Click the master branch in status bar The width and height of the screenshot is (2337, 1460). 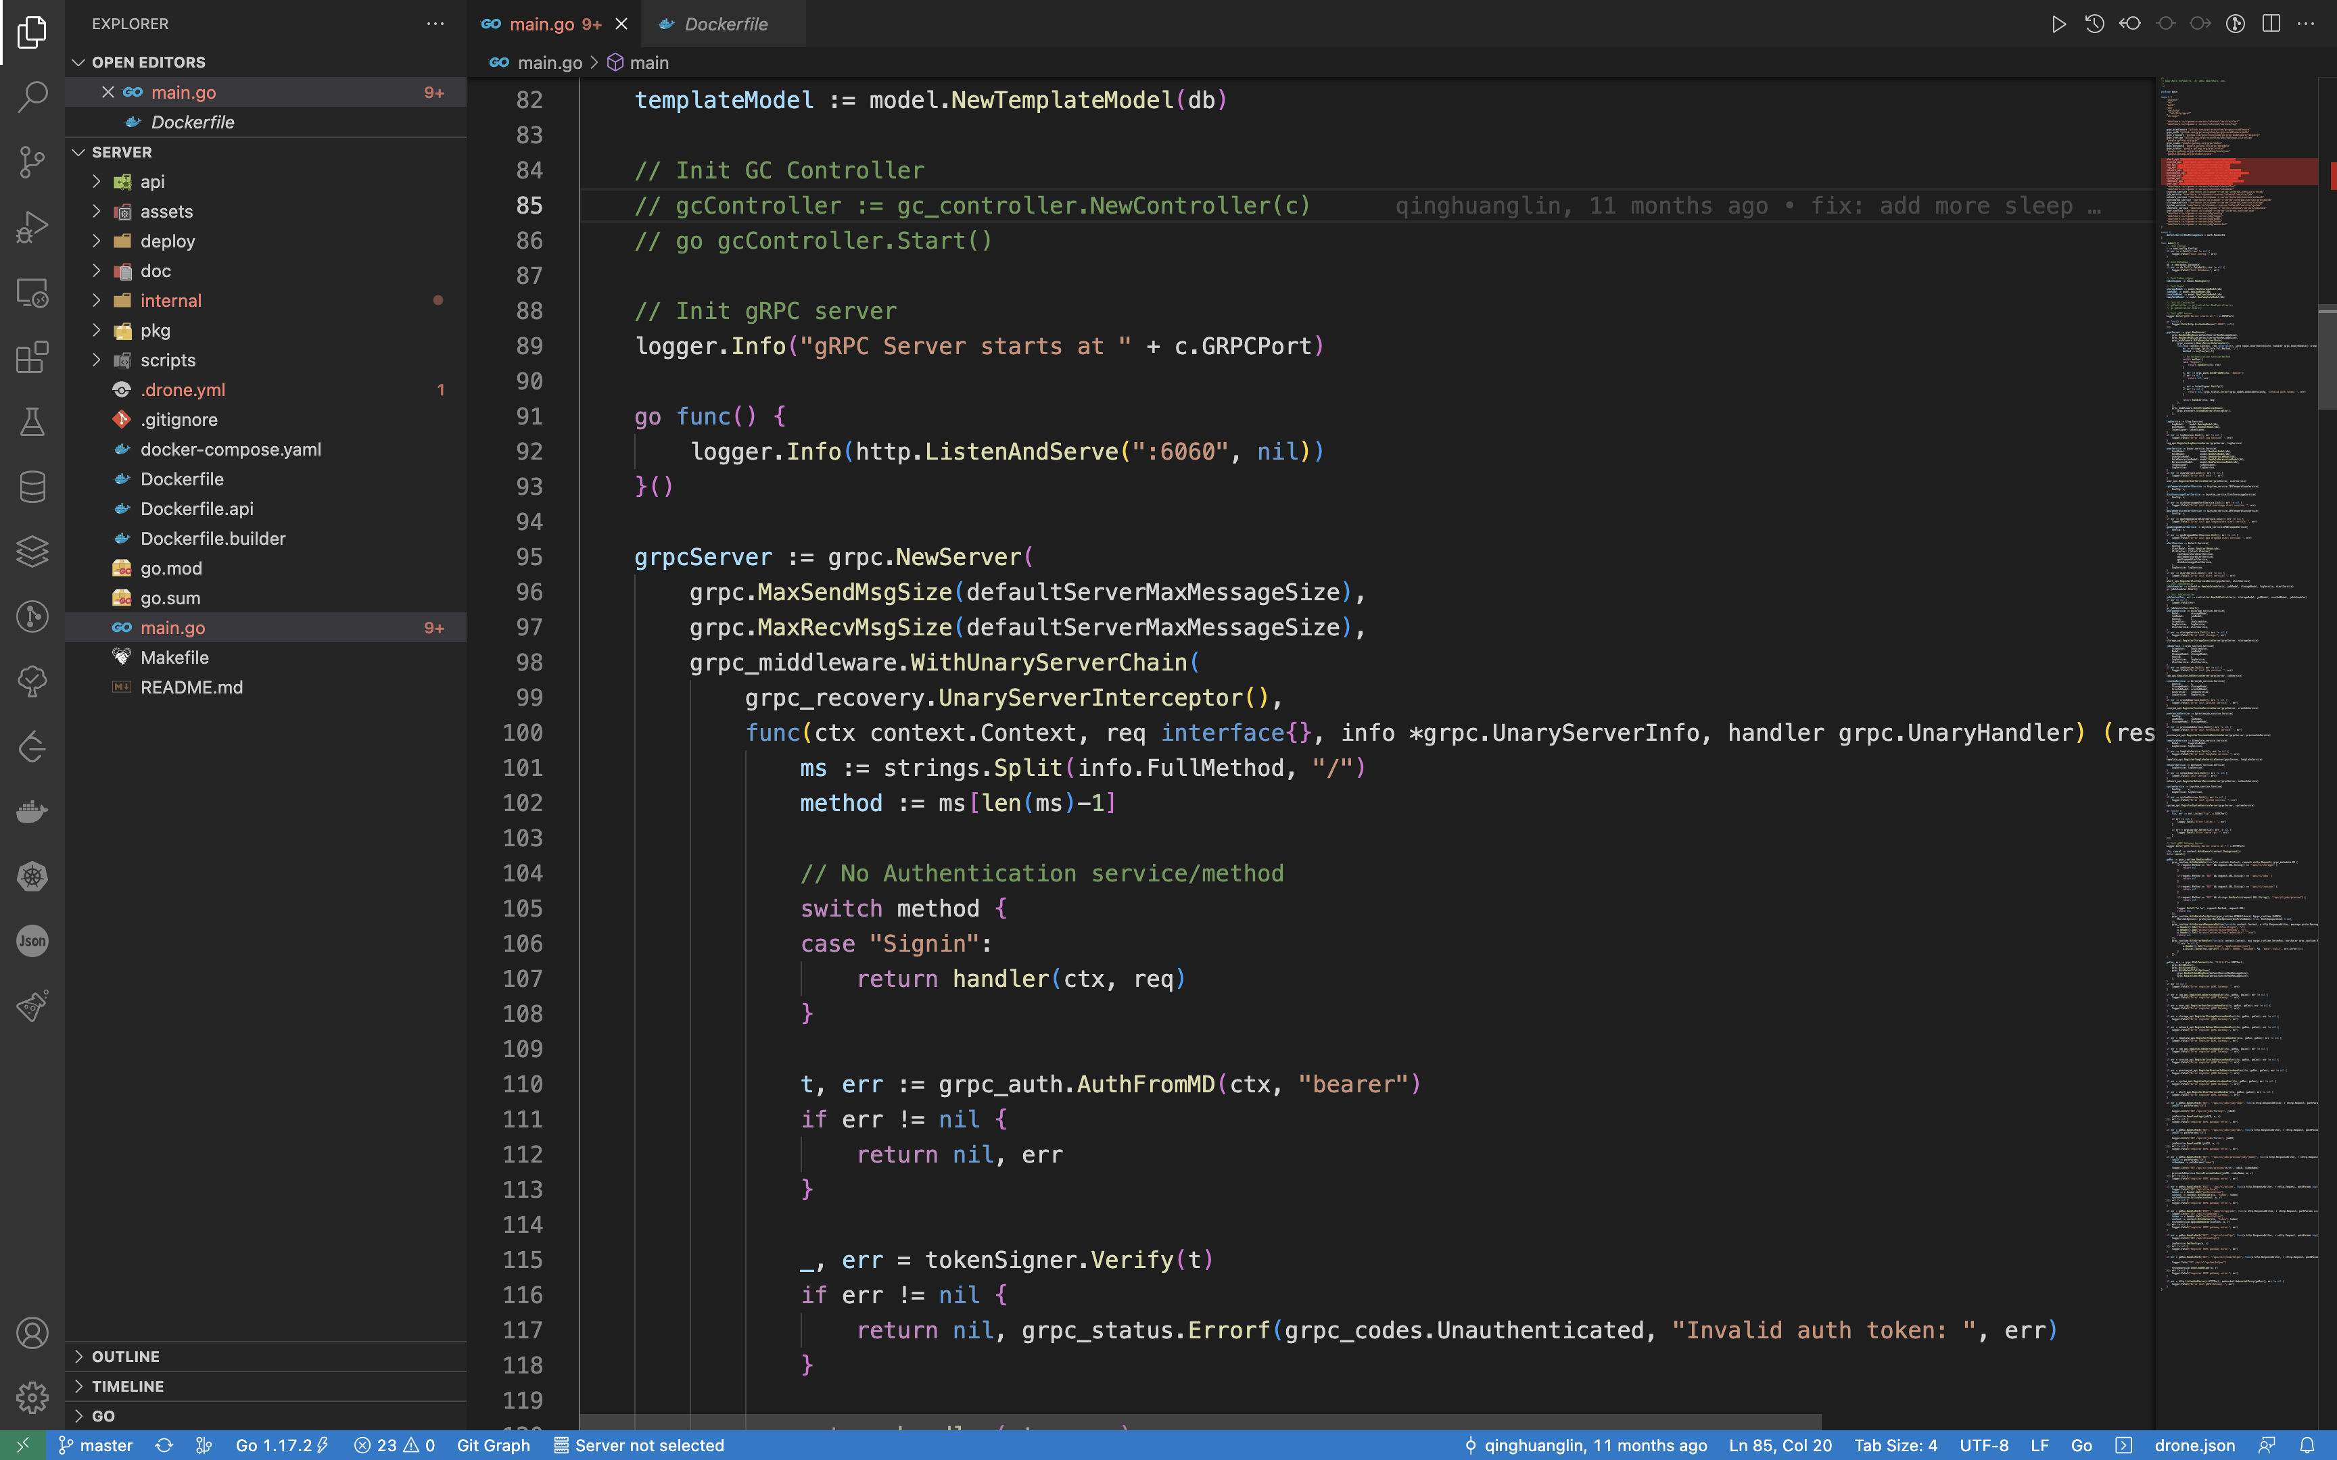[95, 1444]
